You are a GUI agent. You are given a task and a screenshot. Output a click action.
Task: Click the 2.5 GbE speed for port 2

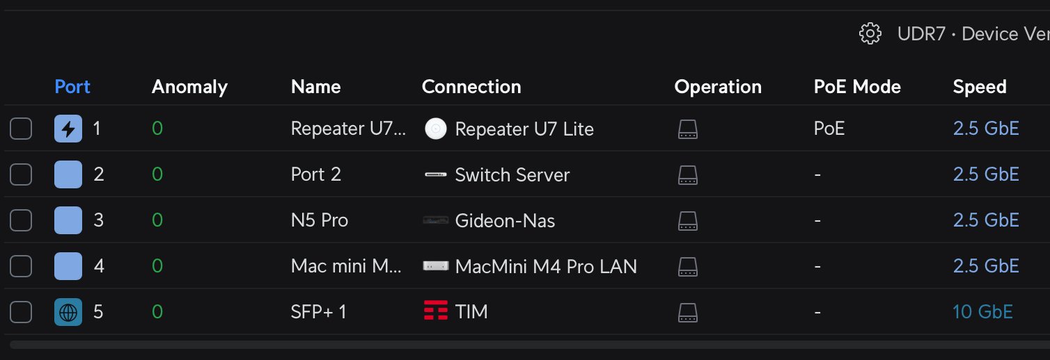pos(985,174)
